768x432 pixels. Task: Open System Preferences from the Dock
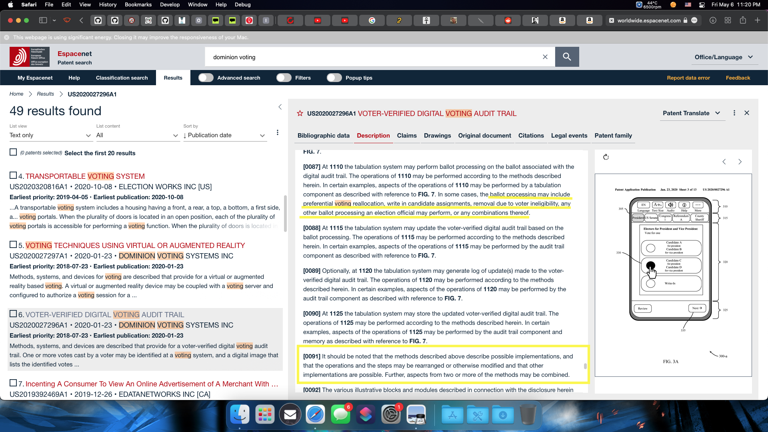[391, 414]
